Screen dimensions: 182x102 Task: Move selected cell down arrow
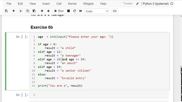coord(48,11)
